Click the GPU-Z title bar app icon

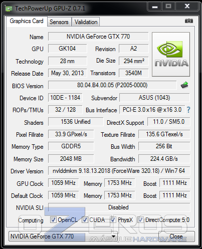[x=9, y=9]
